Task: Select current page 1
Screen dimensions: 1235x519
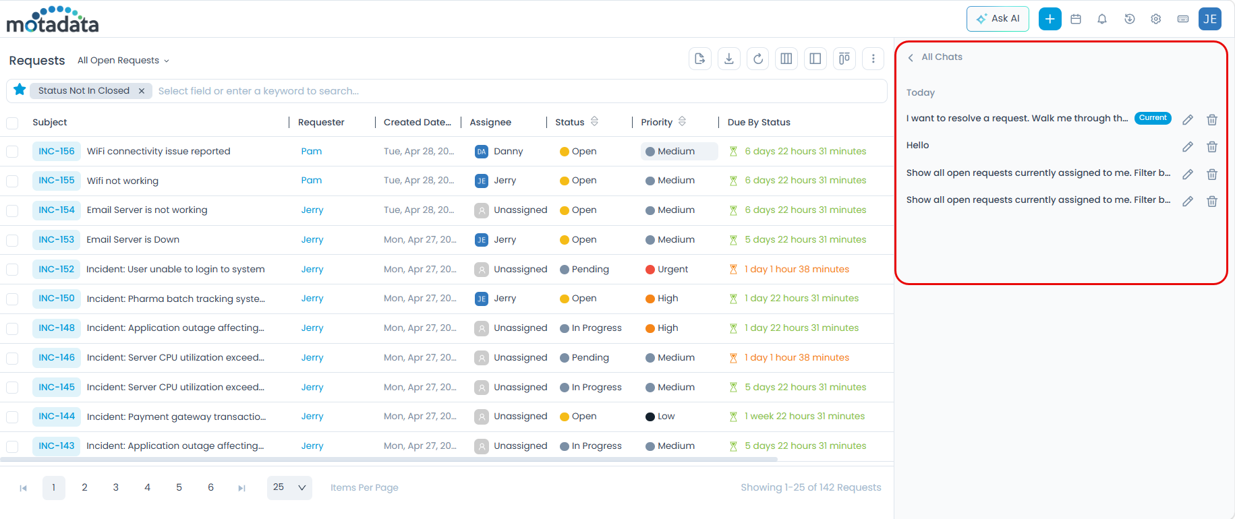Action: (54, 487)
